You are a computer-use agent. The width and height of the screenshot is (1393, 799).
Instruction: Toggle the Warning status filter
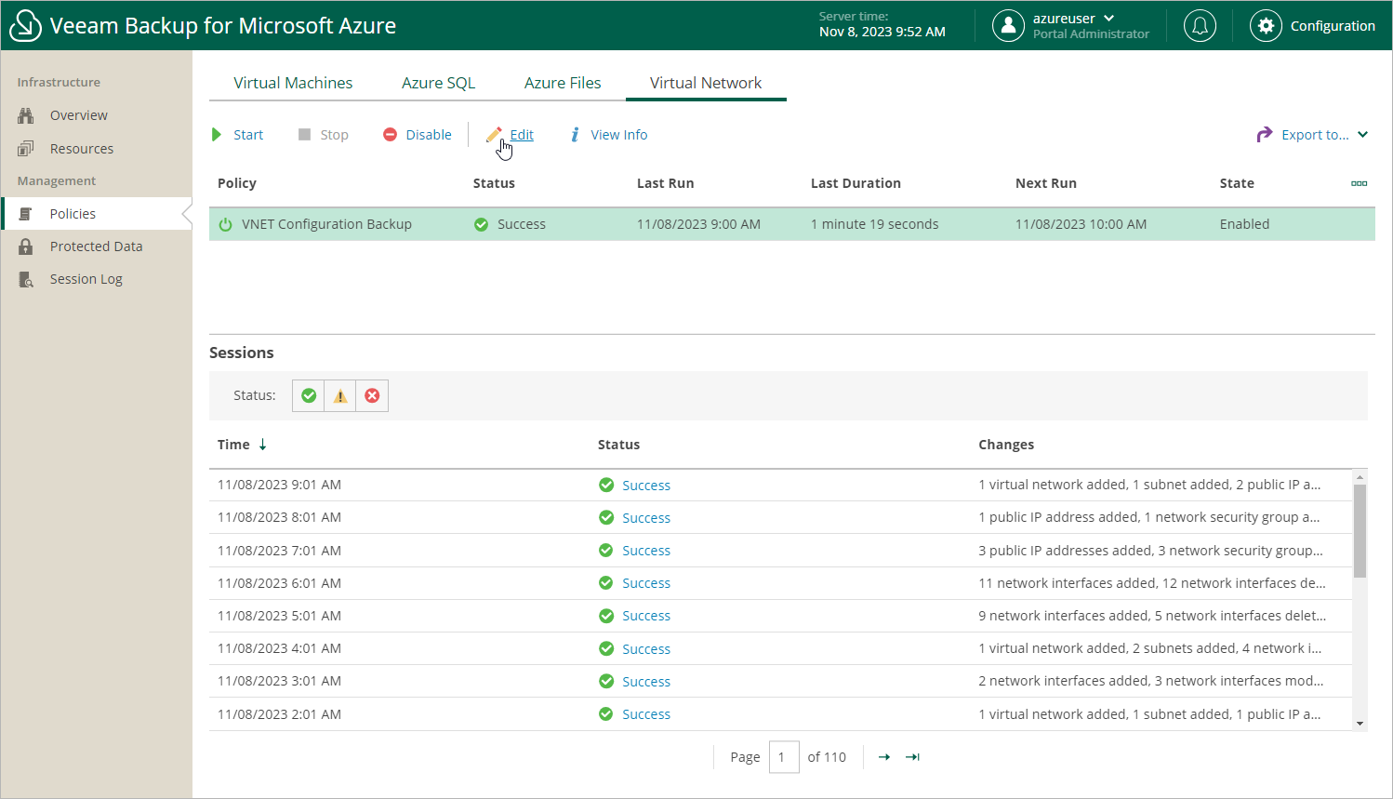click(x=340, y=395)
